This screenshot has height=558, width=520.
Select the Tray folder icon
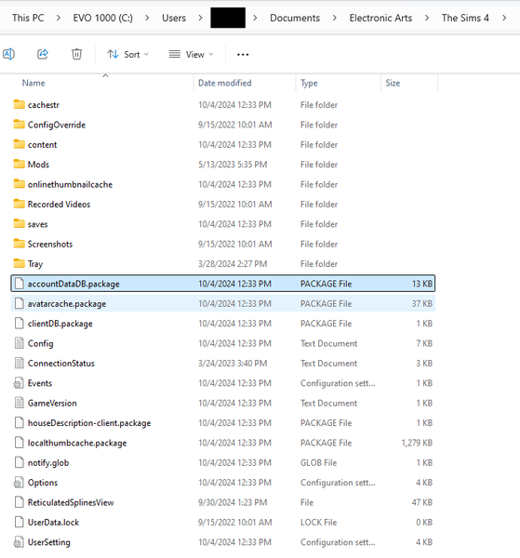click(20, 263)
